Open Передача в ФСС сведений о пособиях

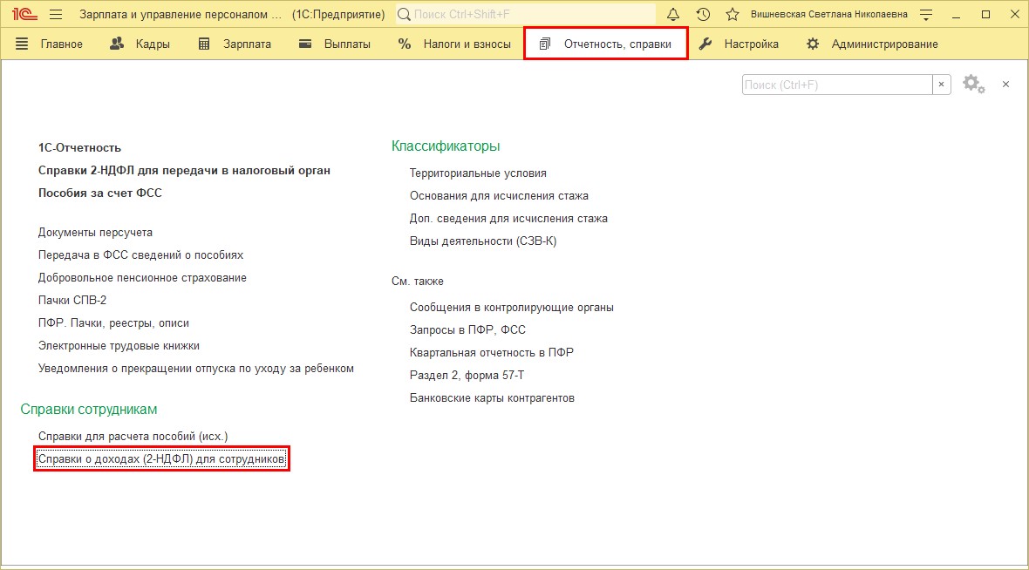point(140,255)
